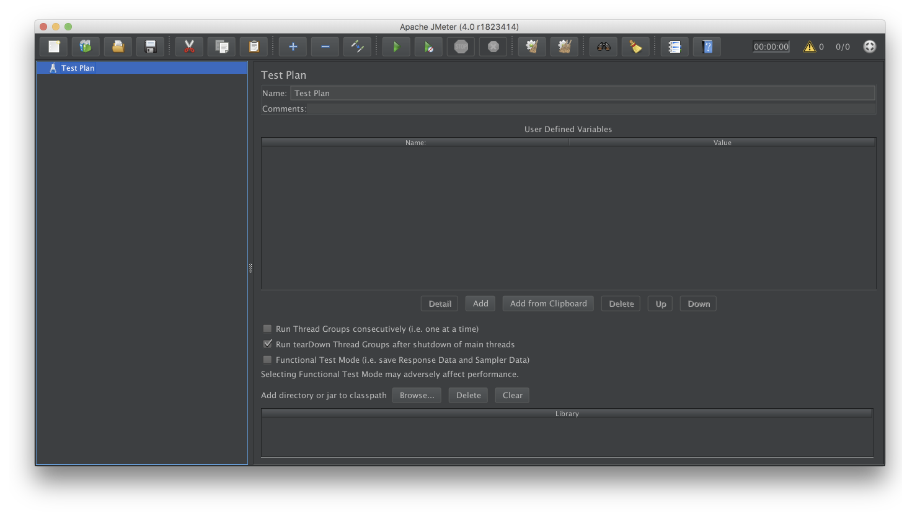The width and height of the screenshot is (920, 516).
Task: Open Help with question mark icon
Action: 707,47
